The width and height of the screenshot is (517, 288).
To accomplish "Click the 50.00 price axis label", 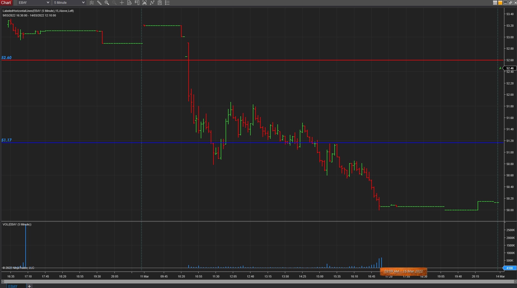I will [x=510, y=210].
